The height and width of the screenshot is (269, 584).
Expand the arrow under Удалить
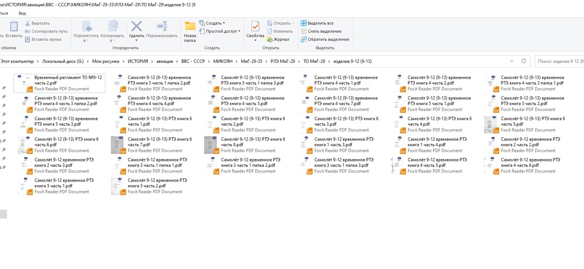pos(137,40)
